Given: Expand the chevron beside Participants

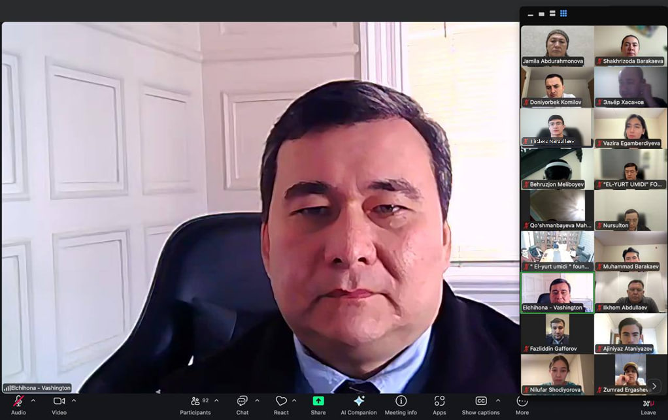Looking at the screenshot, I should coord(216,400).
